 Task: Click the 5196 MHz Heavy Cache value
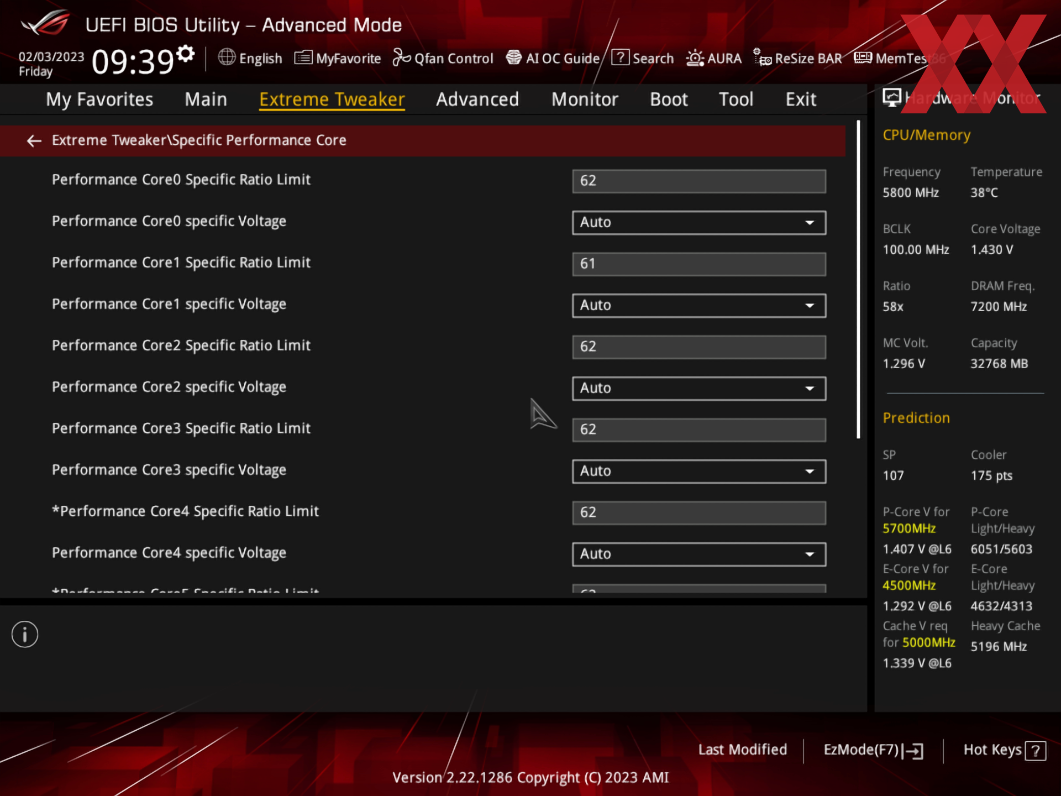[x=999, y=647]
